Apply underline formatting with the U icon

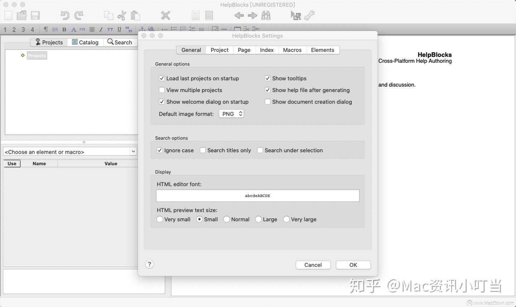[x=119, y=29]
